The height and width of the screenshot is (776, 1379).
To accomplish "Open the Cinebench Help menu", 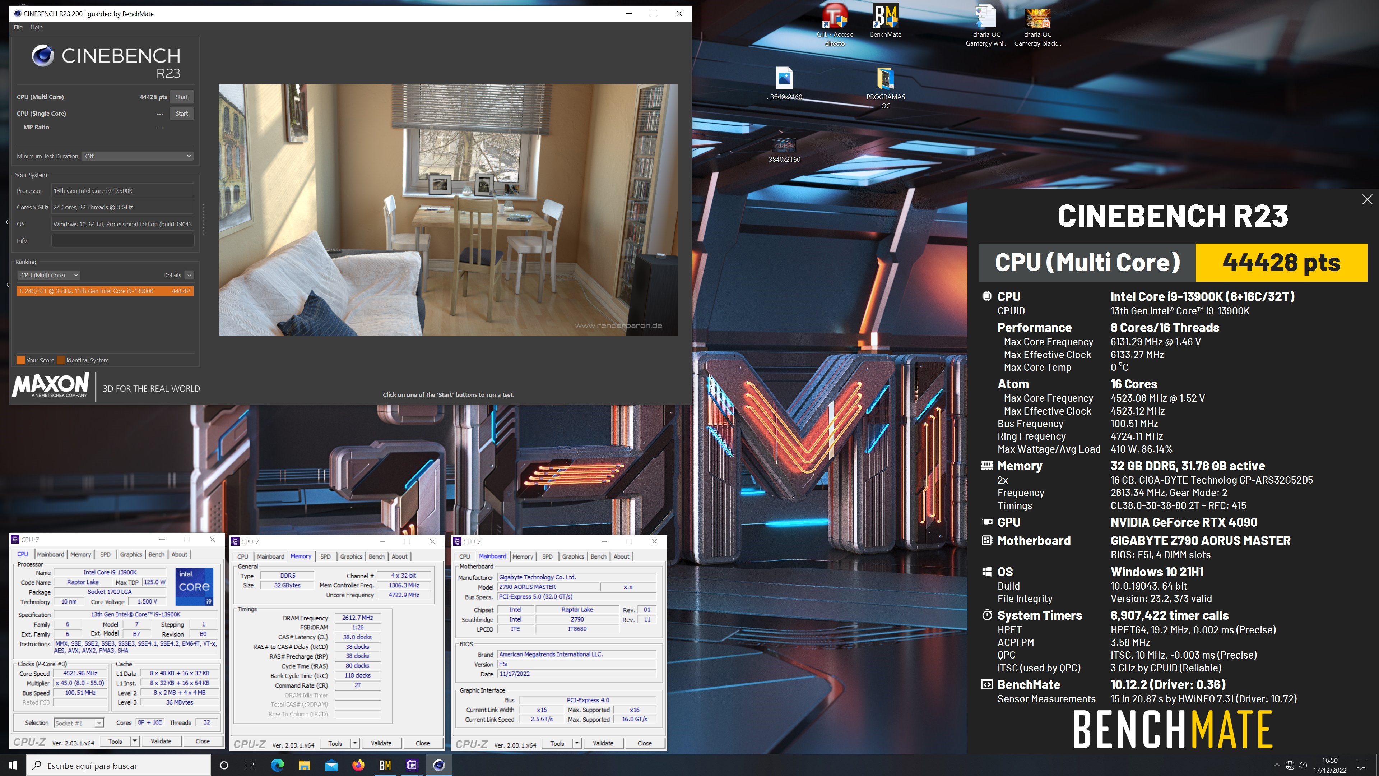I will click(x=36, y=27).
